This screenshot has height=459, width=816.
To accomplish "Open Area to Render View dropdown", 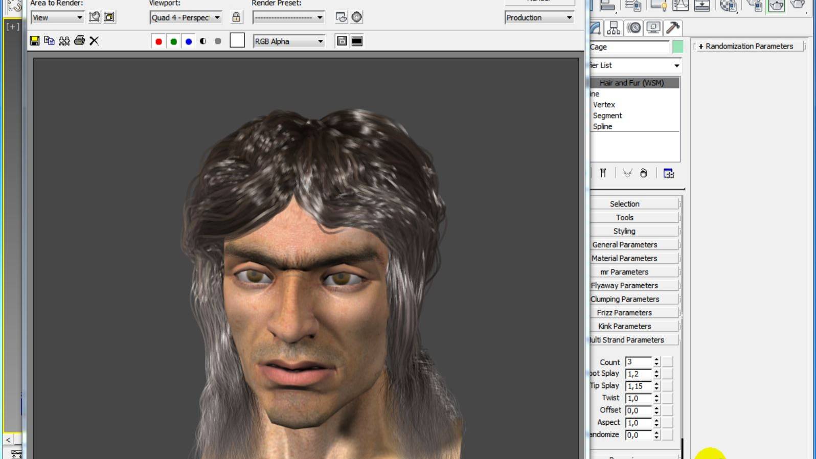I will [57, 17].
